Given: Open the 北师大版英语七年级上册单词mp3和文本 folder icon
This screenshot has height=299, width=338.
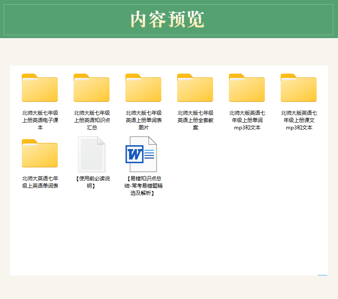Looking at the screenshot, I should point(247,88).
